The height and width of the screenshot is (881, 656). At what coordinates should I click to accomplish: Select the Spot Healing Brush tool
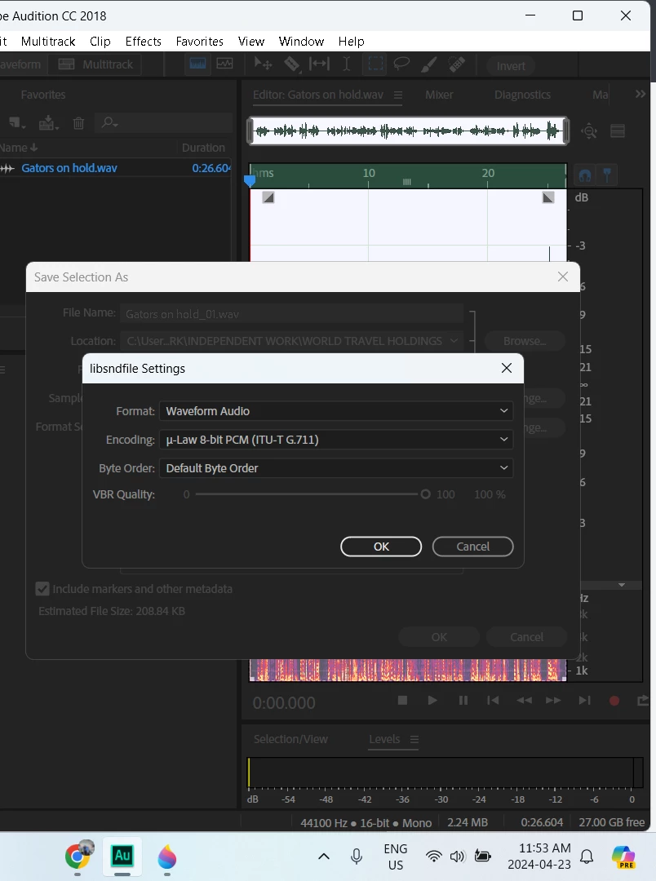(456, 64)
